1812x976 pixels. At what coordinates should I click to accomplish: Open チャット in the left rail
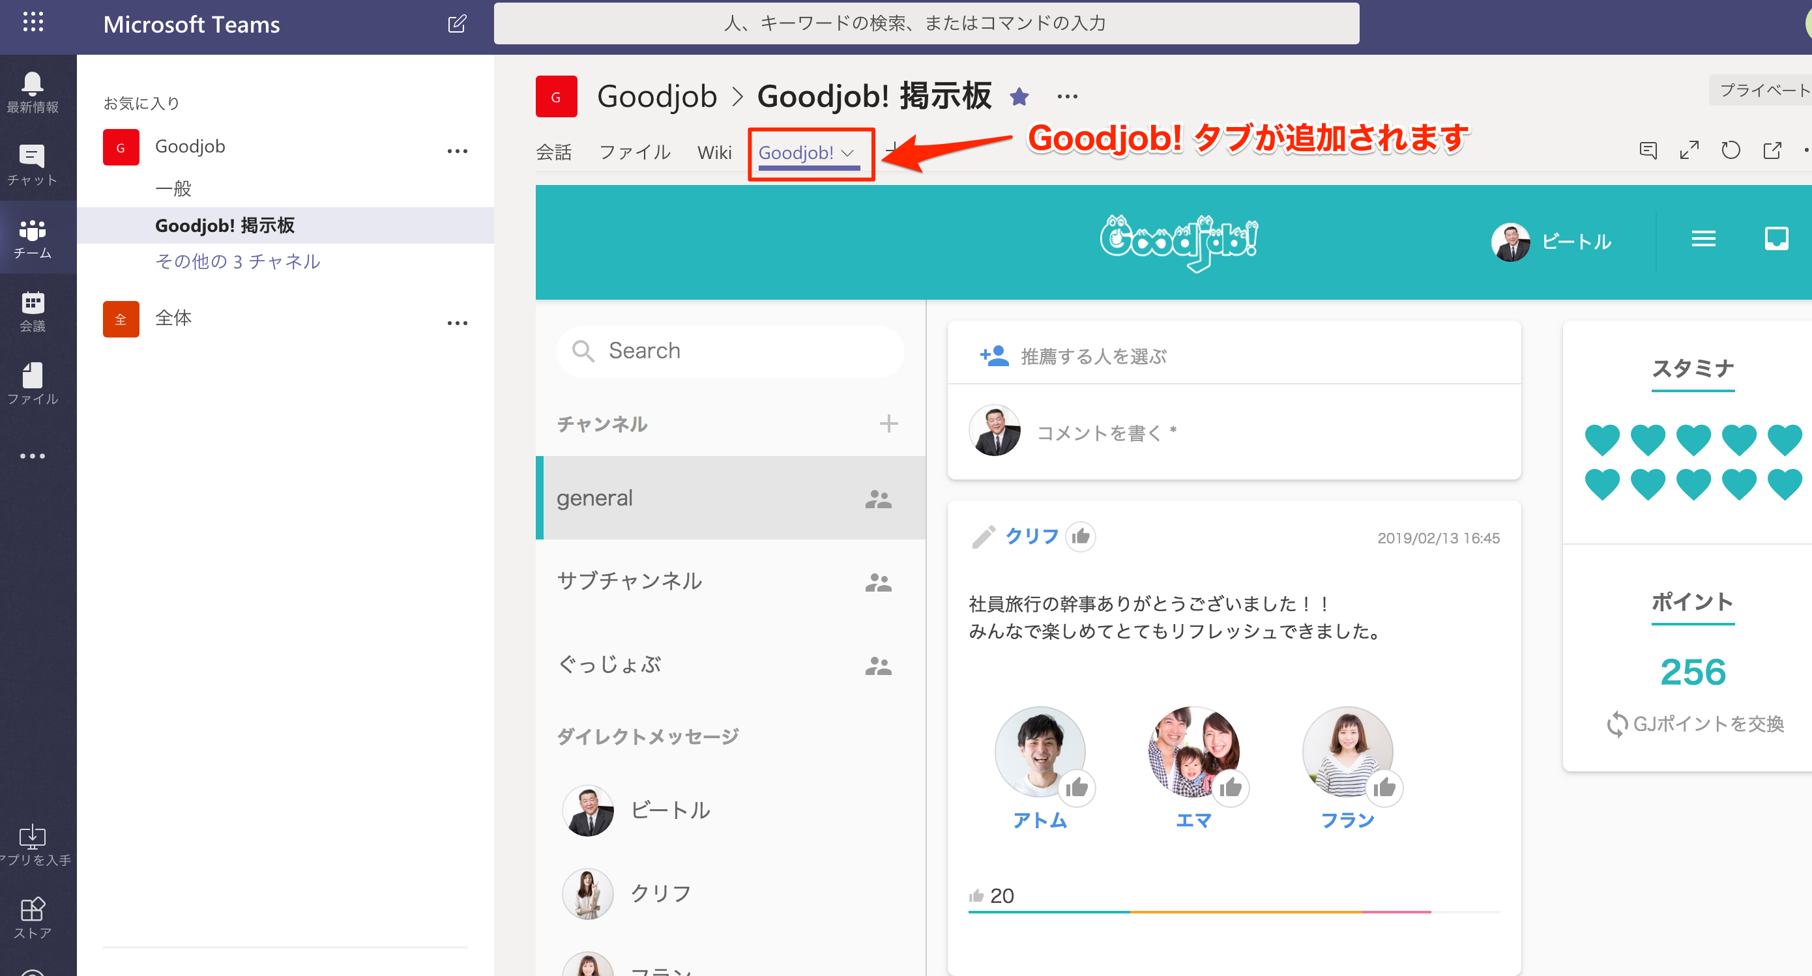point(33,165)
